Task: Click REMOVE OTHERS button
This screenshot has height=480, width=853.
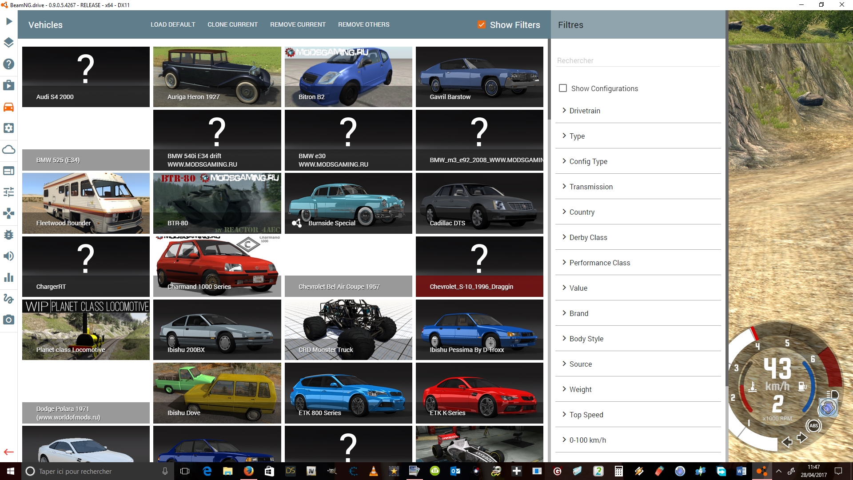Action: click(363, 24)
